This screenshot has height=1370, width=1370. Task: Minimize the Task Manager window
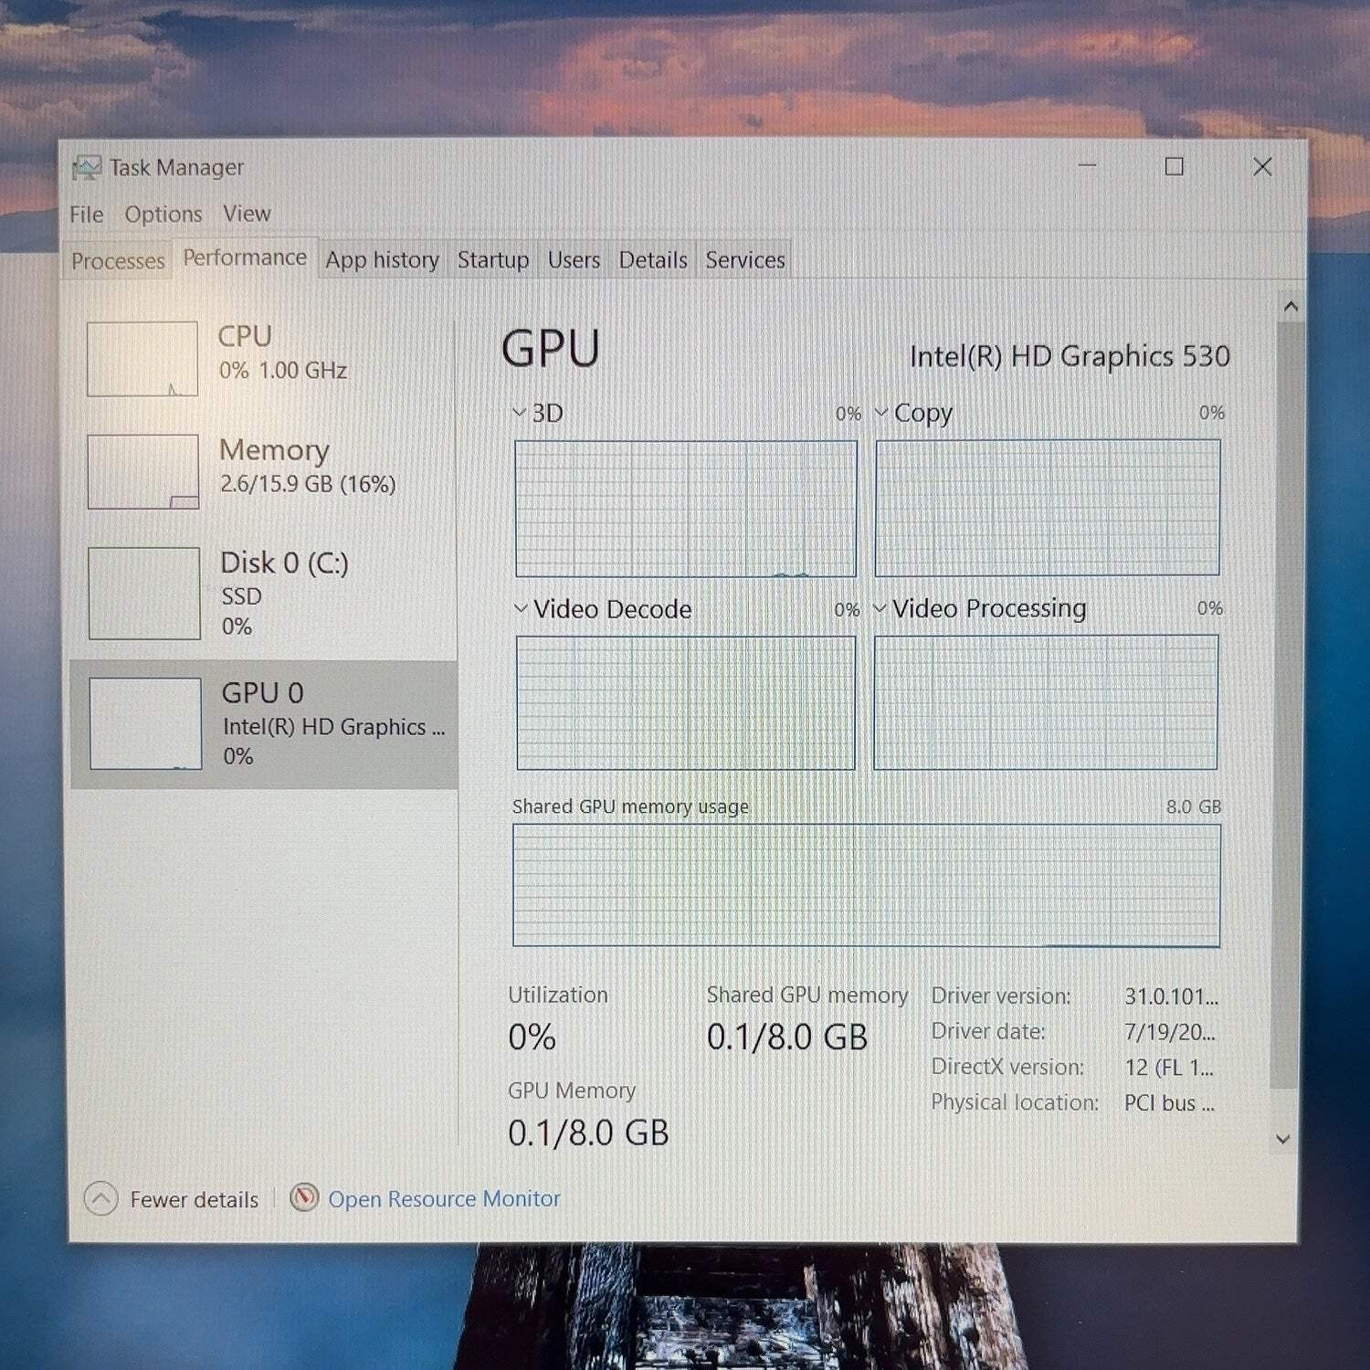click(1087, 165)
